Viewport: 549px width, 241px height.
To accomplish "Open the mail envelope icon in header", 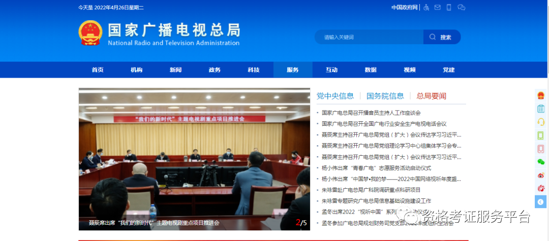I will click(x=437, y=7).
